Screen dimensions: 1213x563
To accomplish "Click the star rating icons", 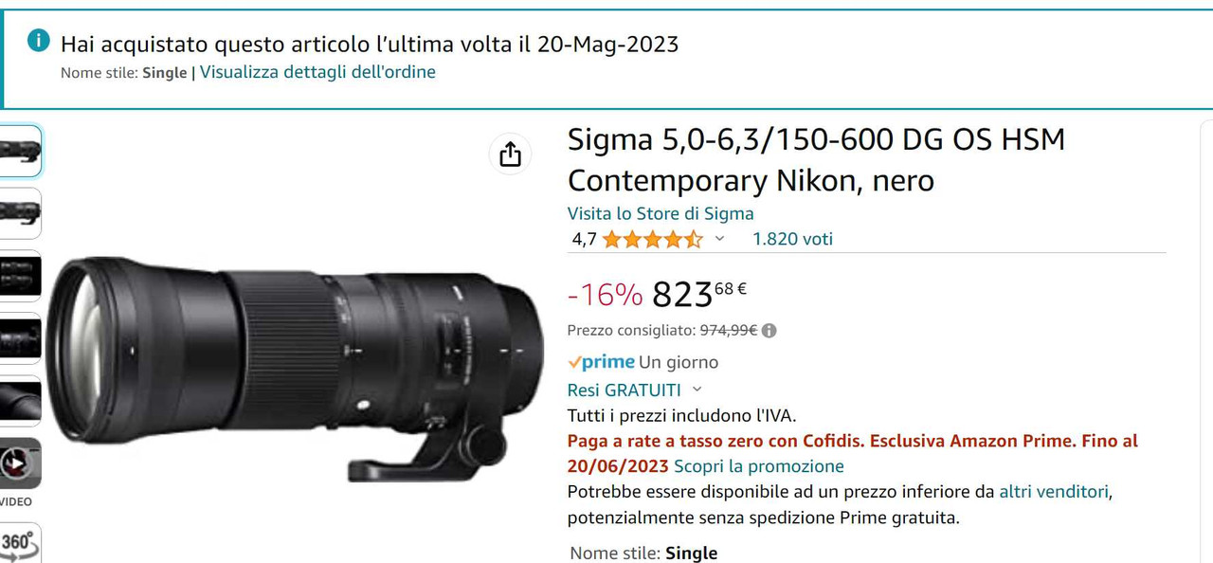I will point(652,239).
